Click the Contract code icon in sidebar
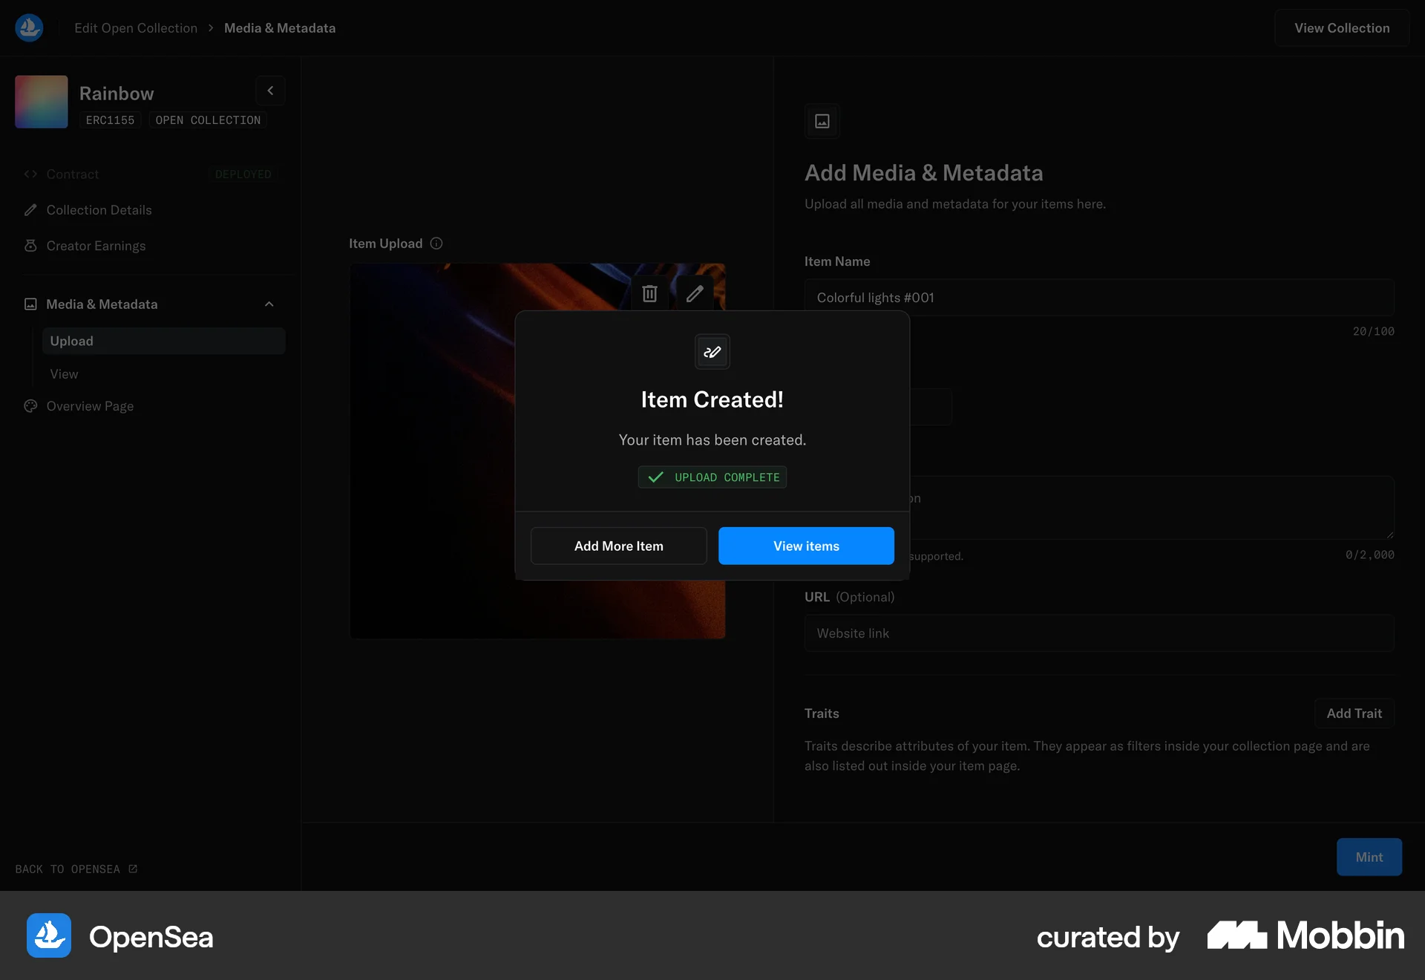 pyautogui.click(x=30, y=174)
